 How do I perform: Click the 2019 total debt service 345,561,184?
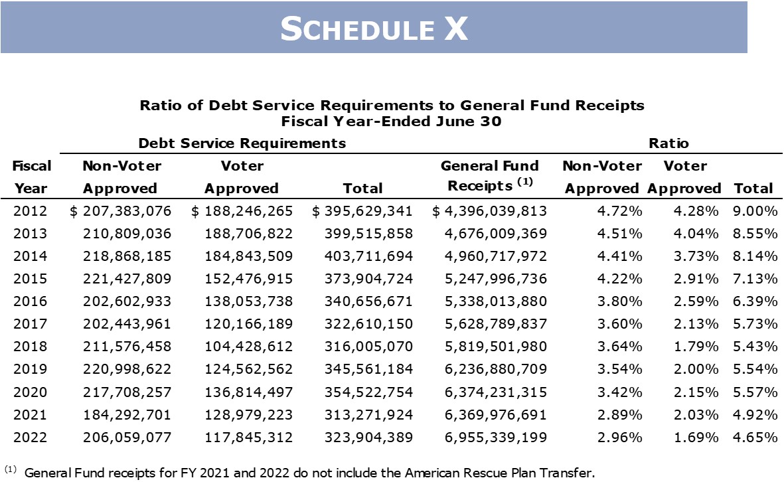click(x=369, y=369)
